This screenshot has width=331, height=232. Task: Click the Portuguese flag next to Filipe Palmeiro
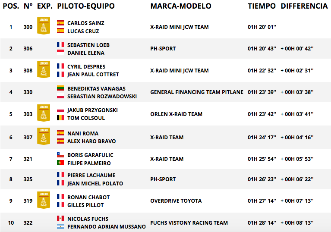pyautogui.click(x=60, y=163)
